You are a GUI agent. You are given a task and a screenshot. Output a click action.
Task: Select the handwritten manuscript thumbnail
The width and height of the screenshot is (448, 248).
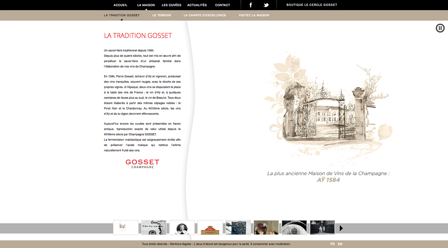(x=154, y=227)
